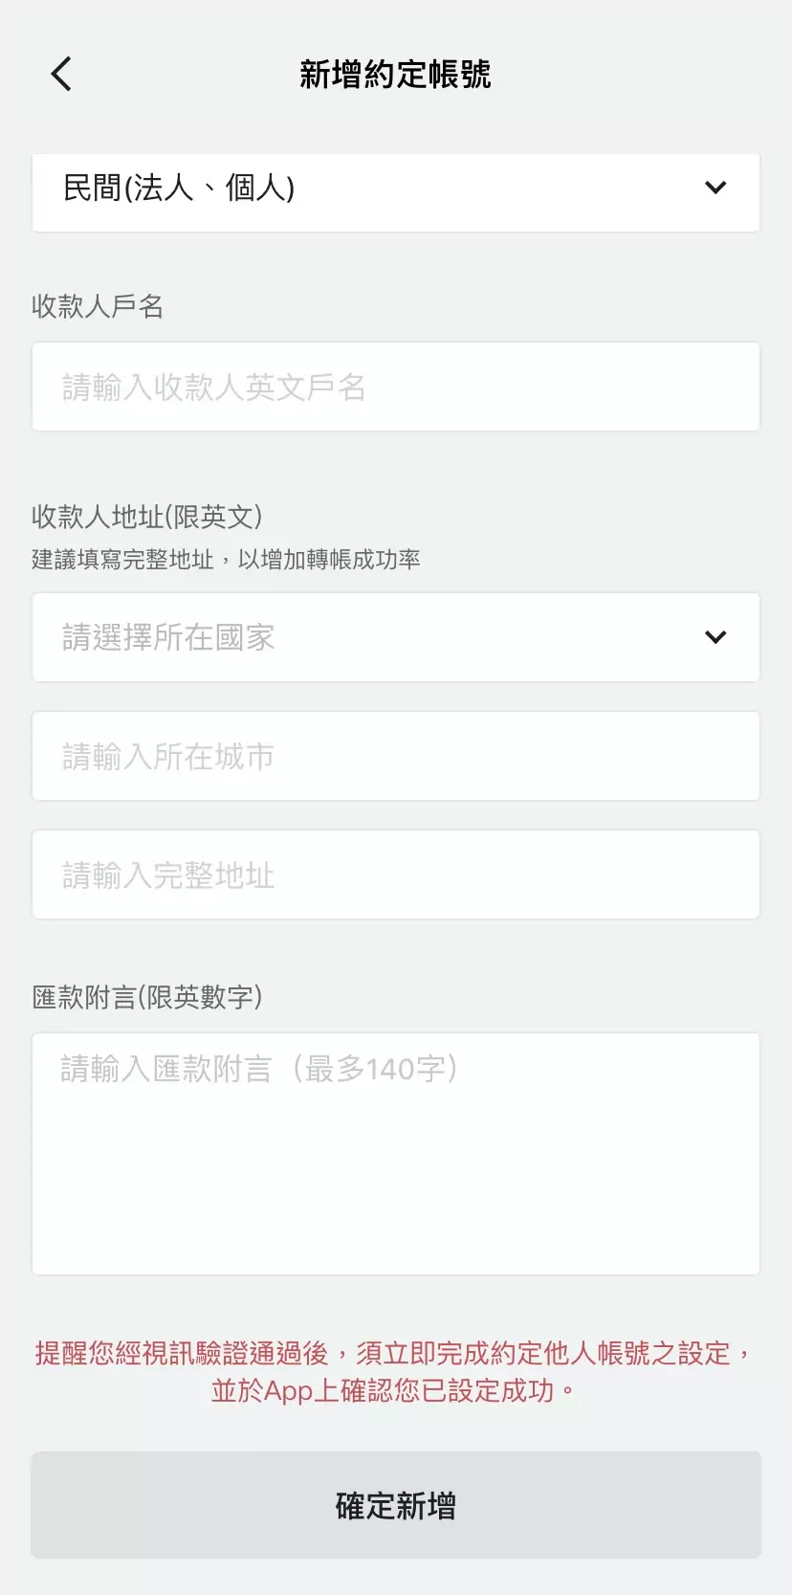
Task: Tap the 匯款附言(限英數字) label
Action: tap(147, 997)
